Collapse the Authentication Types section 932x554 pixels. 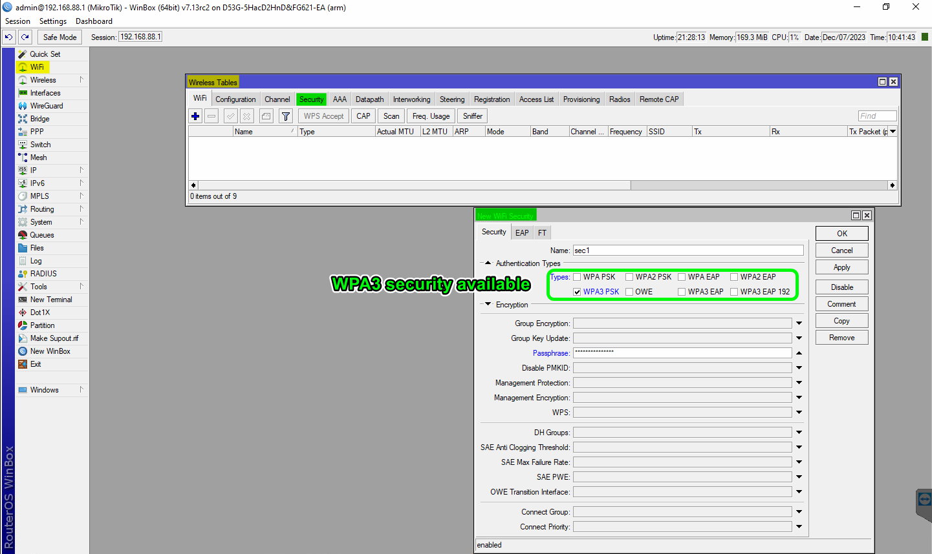(x=488, y=263)
